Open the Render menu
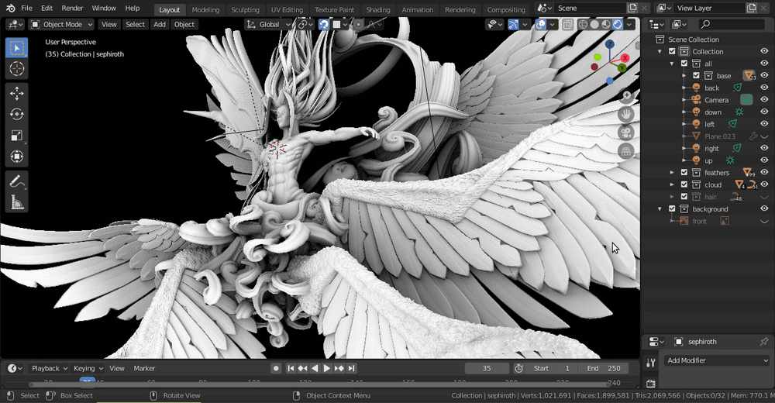This screenshot has height=403, width=775. (72, 8)
